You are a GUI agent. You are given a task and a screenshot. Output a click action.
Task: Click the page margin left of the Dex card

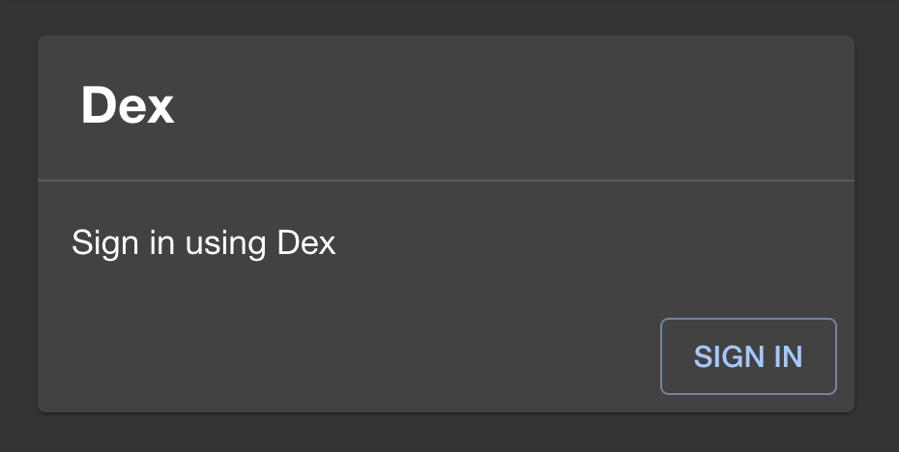(x=17, y=224)
